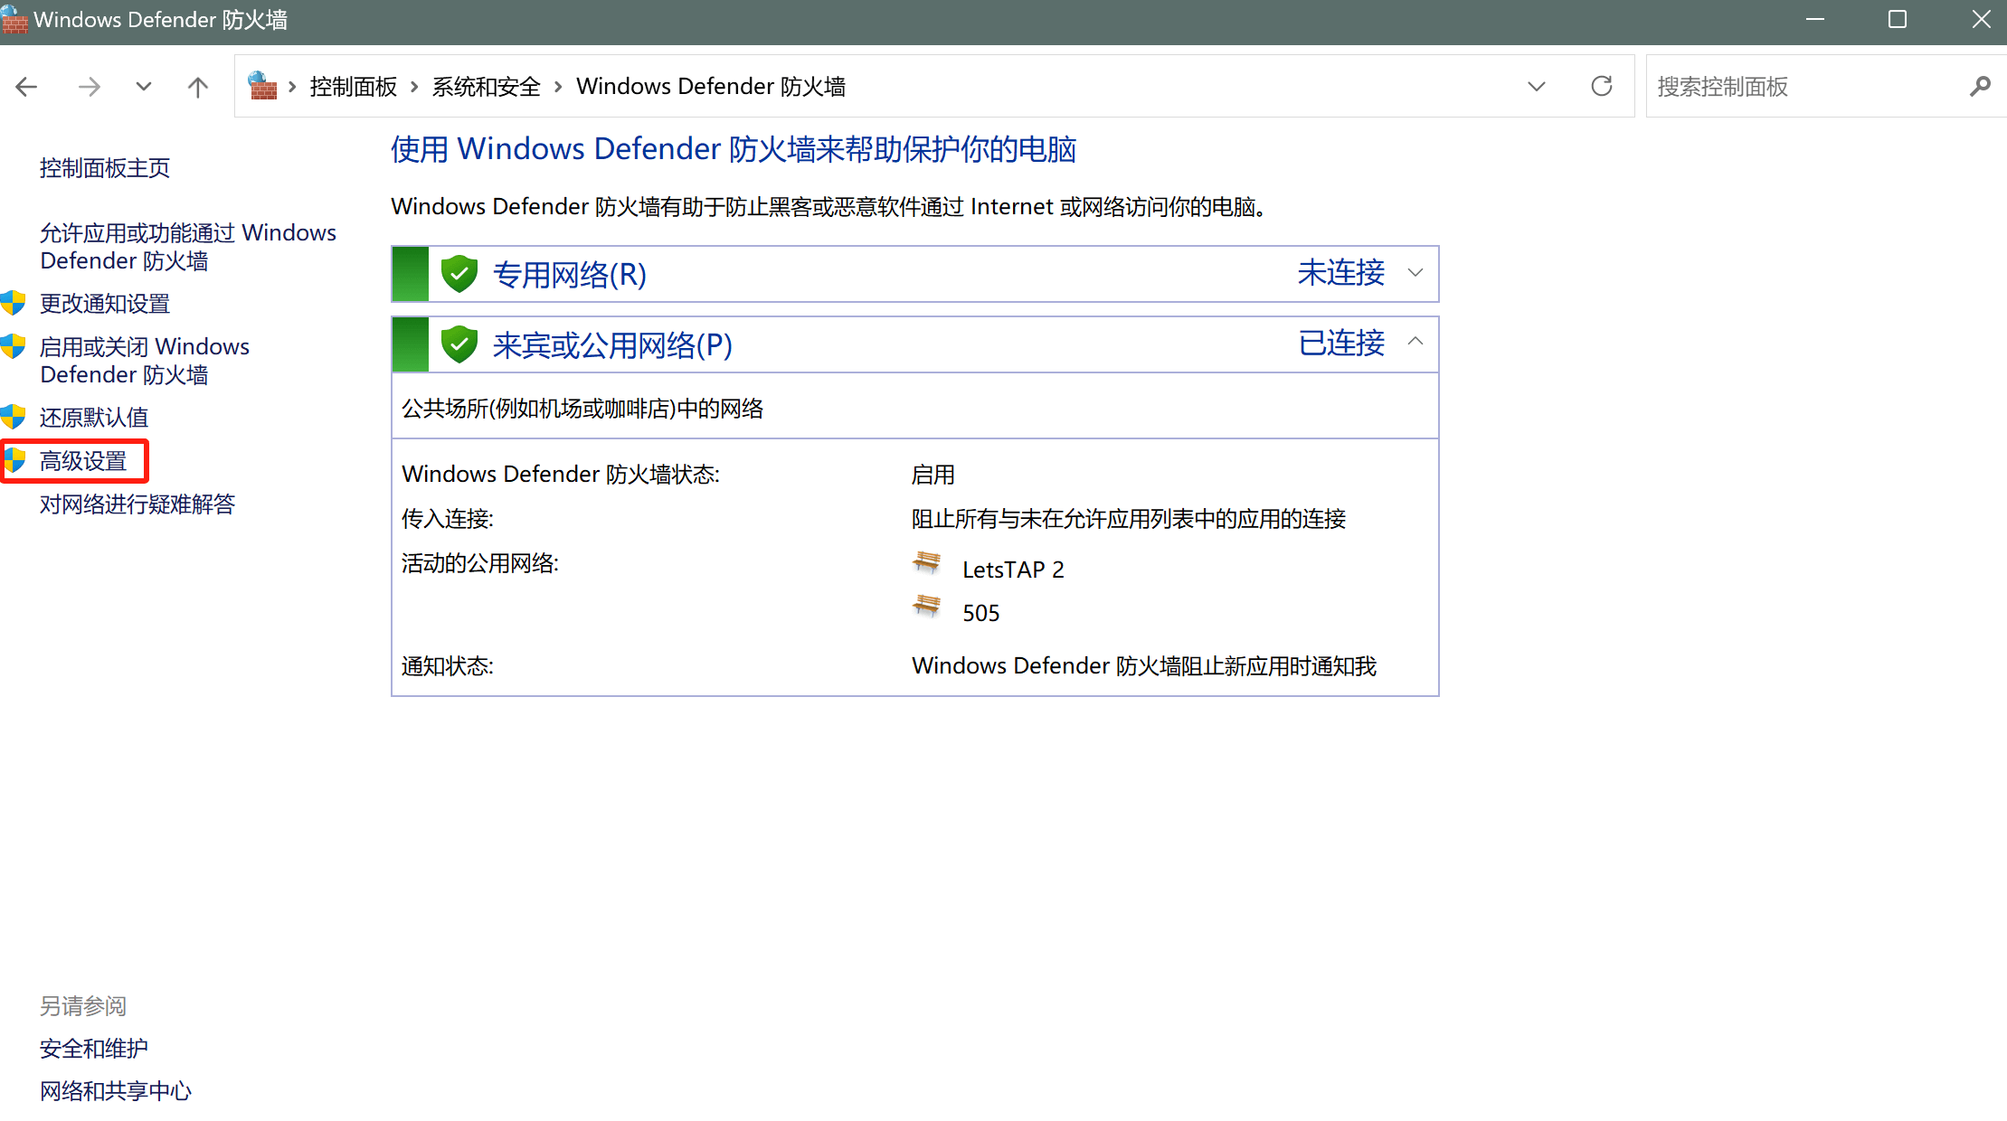
Task: Click the up-one-level arrow icon
Action: click(197, 87)
